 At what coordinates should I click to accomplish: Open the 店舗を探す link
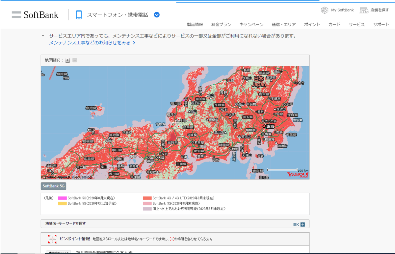(380, 10)
